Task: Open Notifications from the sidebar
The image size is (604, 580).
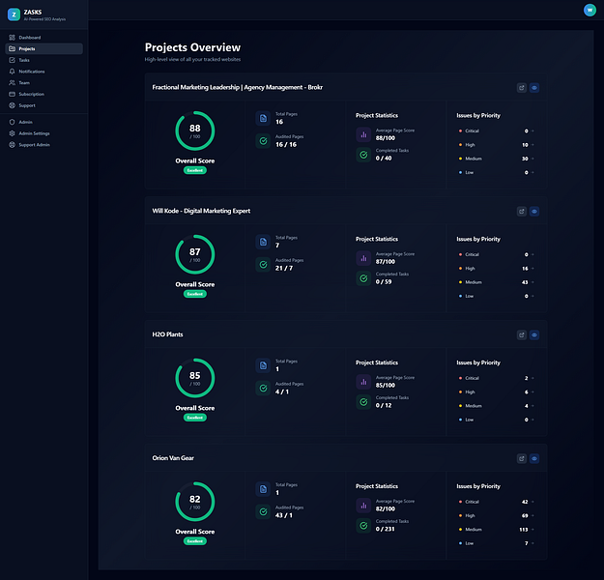Action: coord(43,72)
